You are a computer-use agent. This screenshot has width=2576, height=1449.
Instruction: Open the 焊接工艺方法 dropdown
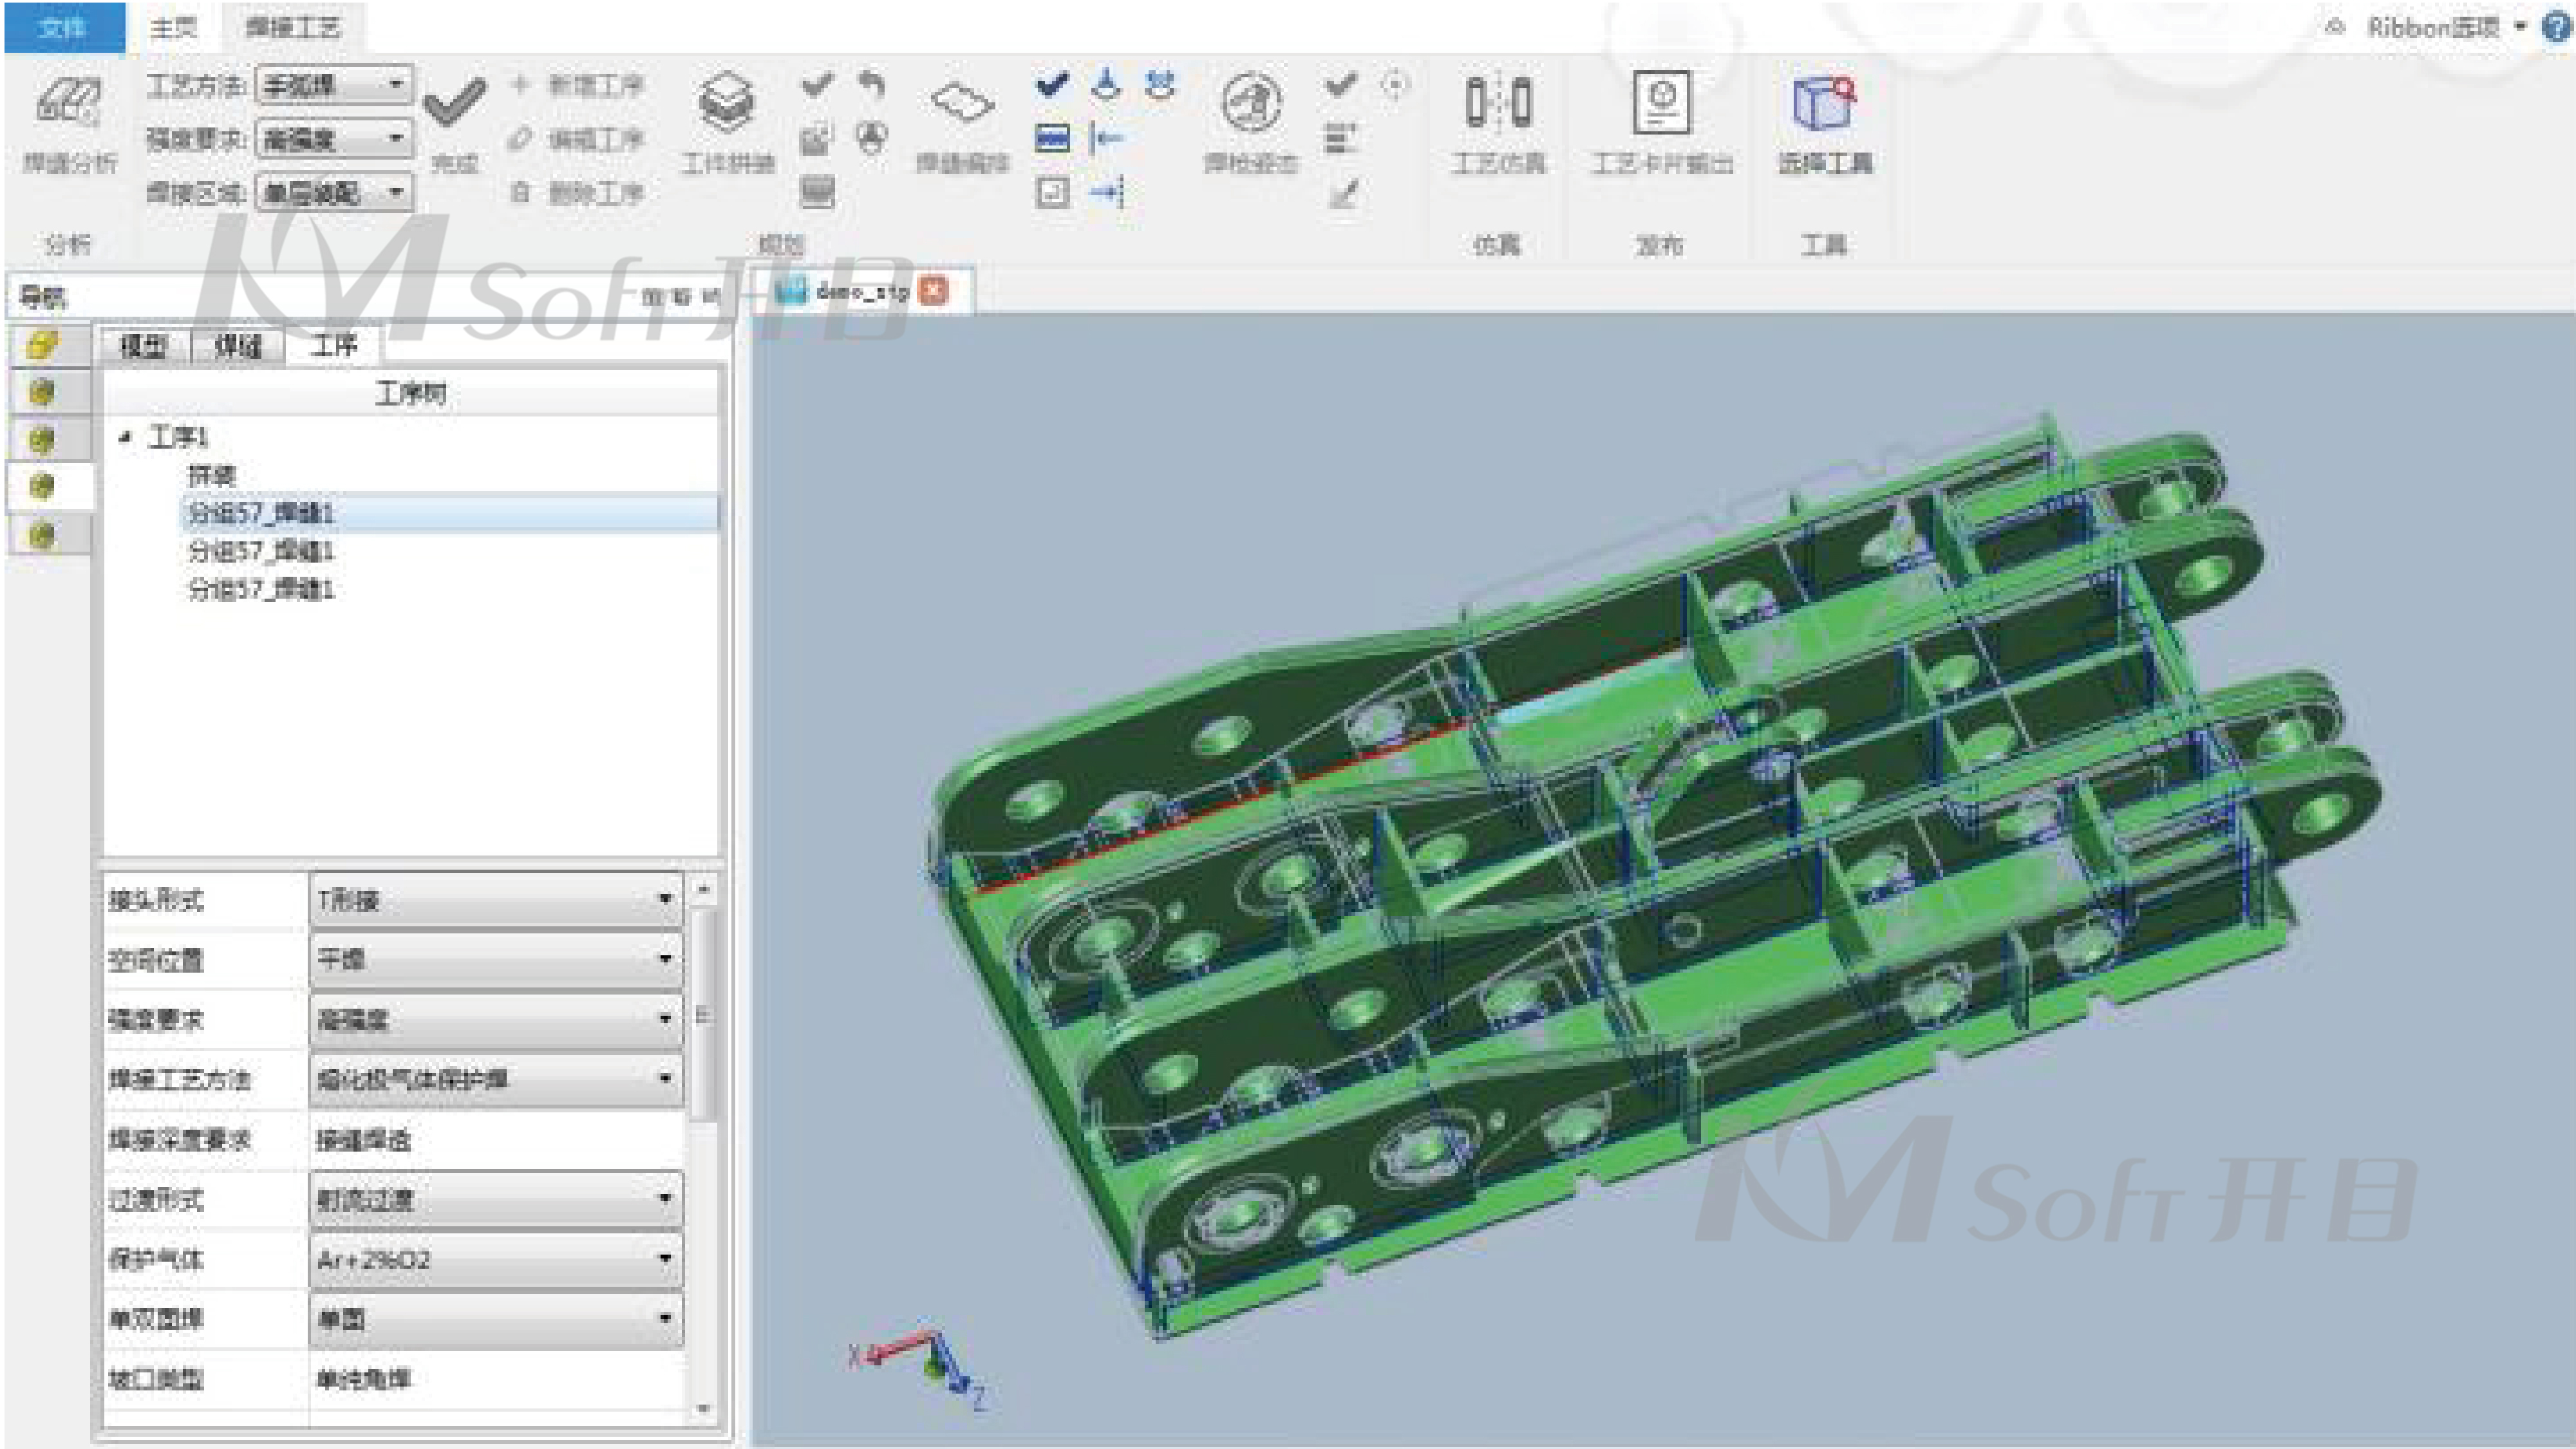[496, 1079]
